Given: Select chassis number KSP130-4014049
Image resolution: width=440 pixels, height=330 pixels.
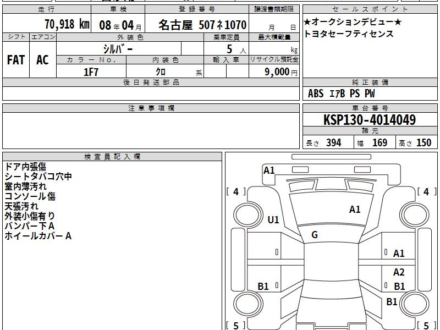Looking at the screenshot, I should (x=370, y=120).
